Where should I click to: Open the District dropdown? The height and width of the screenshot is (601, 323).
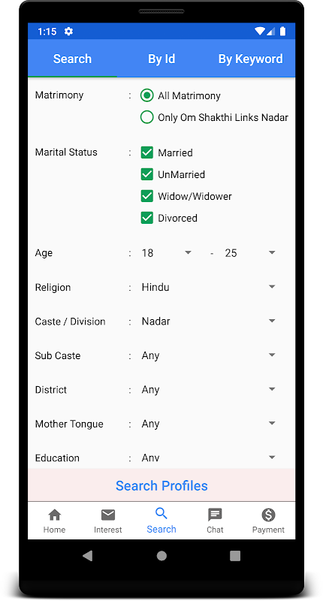point(209,389)
